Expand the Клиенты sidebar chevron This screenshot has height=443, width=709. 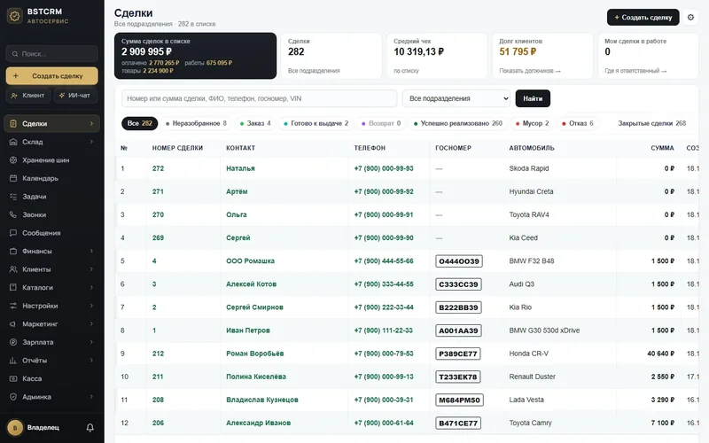pyautogui.click(x=91, y=269)
